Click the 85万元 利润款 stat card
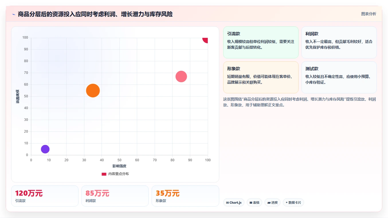The image size is (388, 218). coord(115,196)
